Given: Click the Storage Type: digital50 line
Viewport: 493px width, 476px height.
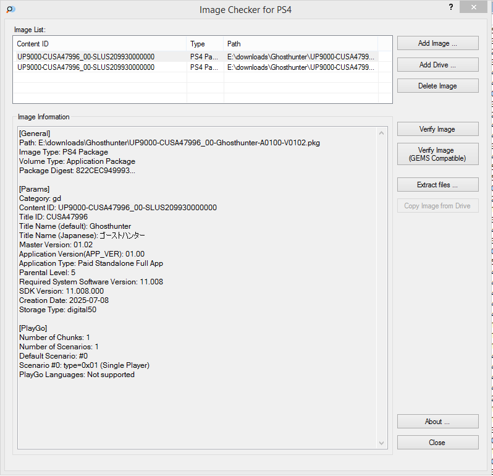Looking at the screenshot, I should point(58,310).
